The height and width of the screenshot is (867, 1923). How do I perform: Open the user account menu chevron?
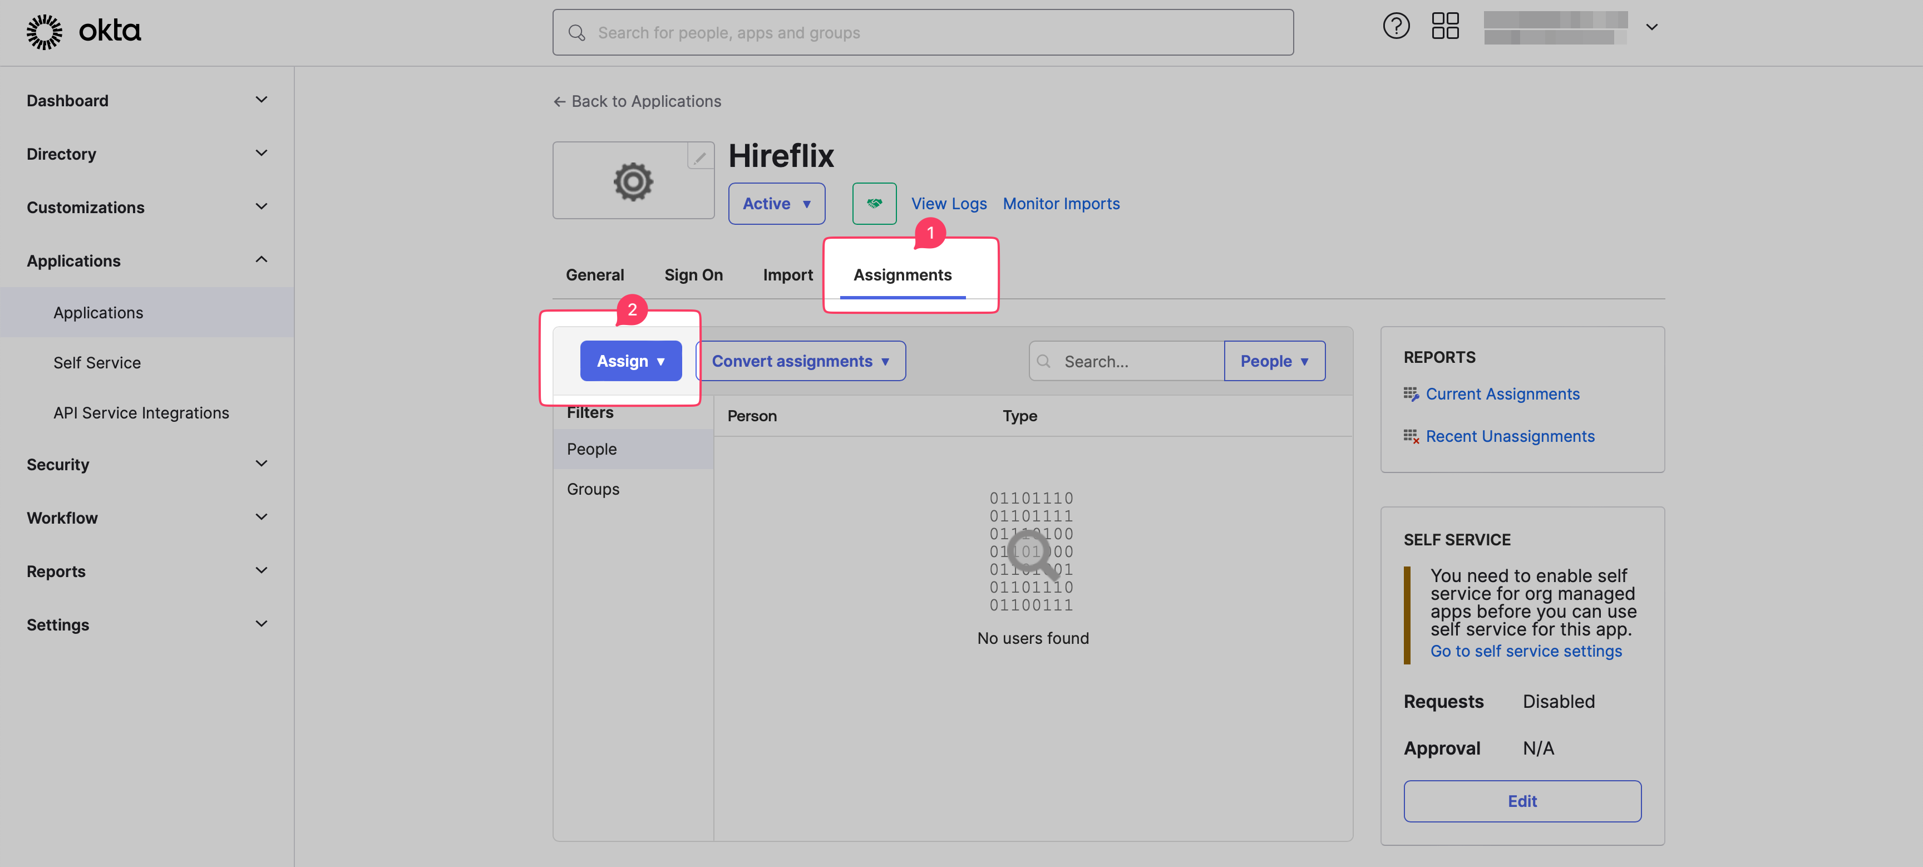pyautogui.click(x=1652, y=28)
